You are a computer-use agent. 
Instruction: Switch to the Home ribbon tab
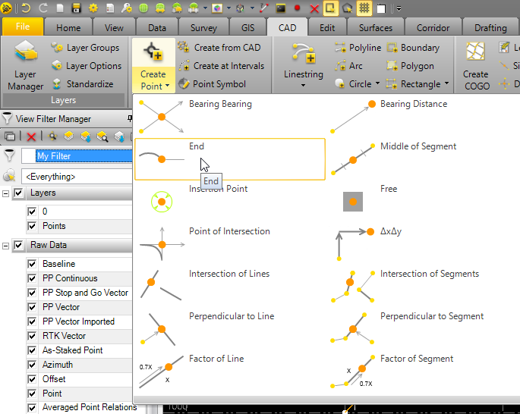[68, 27]
